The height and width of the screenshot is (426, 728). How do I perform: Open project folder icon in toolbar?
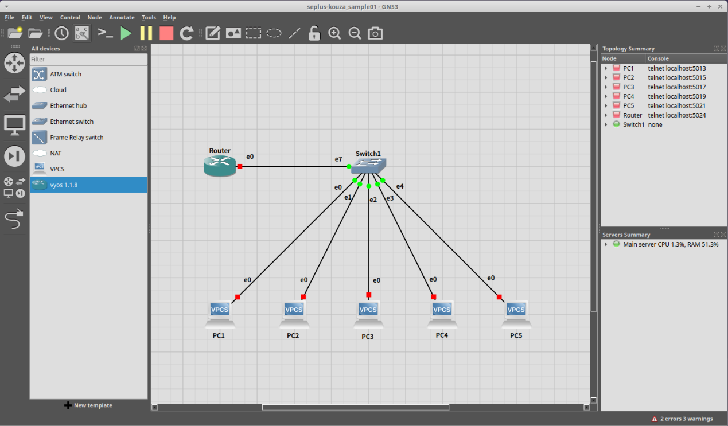(36, 33)
